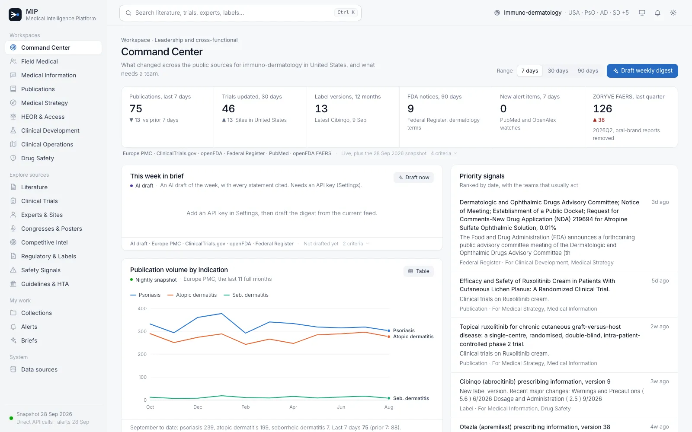Viewport: 692px width, 432px height.
Task: Focus the search literature input field
Action: (x=240, y=13)
